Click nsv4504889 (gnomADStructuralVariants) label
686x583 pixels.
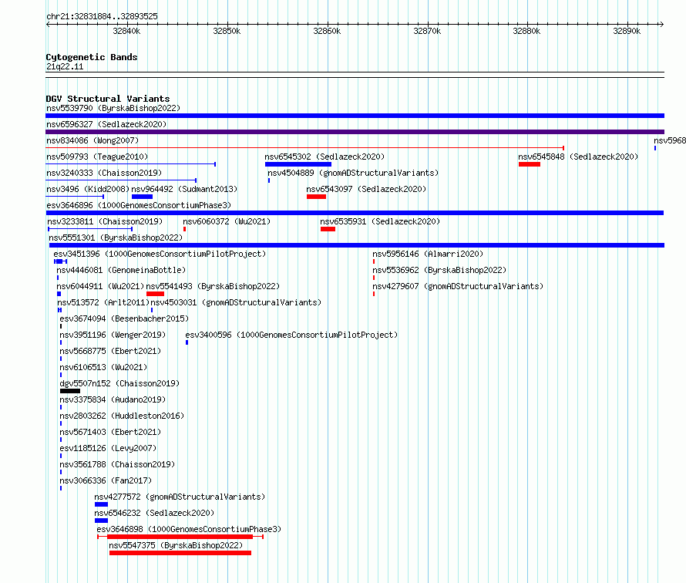(353, 173)
